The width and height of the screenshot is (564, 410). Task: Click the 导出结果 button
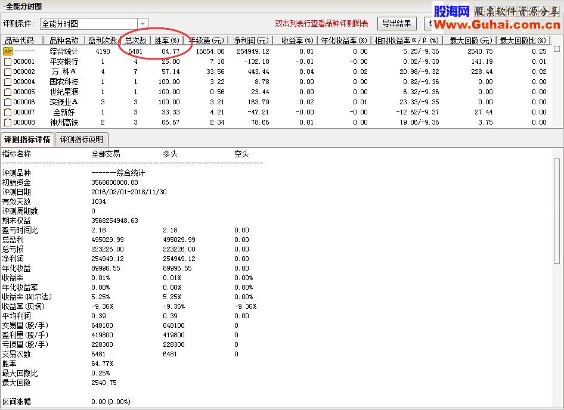[396, 24]
